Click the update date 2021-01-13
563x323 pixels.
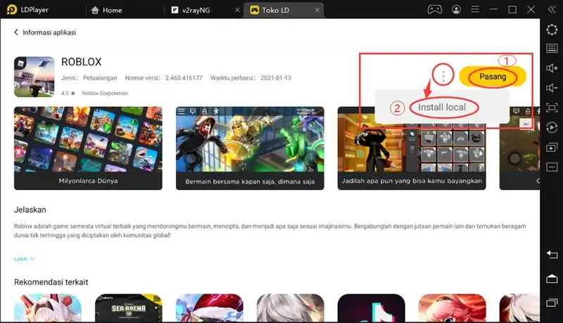[x=276, y=78]
